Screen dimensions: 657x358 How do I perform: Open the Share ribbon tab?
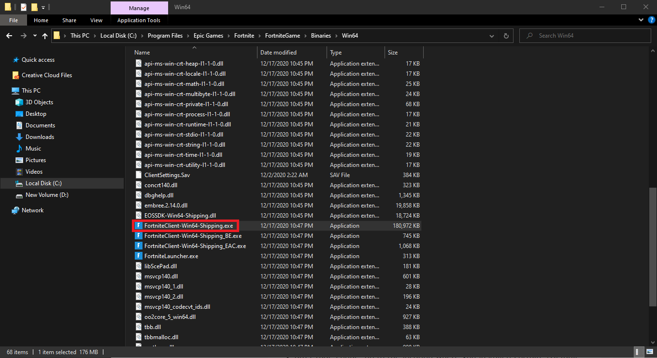click(69, 20)
